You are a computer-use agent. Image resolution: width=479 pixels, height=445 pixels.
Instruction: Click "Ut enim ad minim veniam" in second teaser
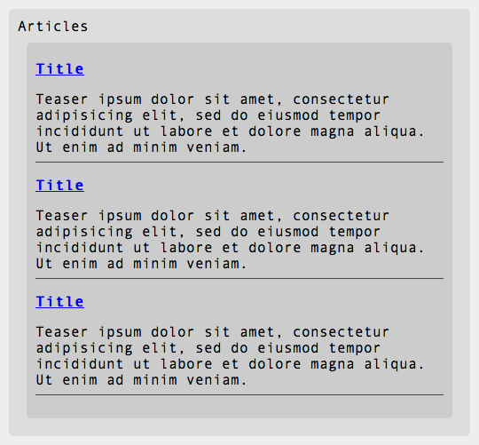(141, 264)
